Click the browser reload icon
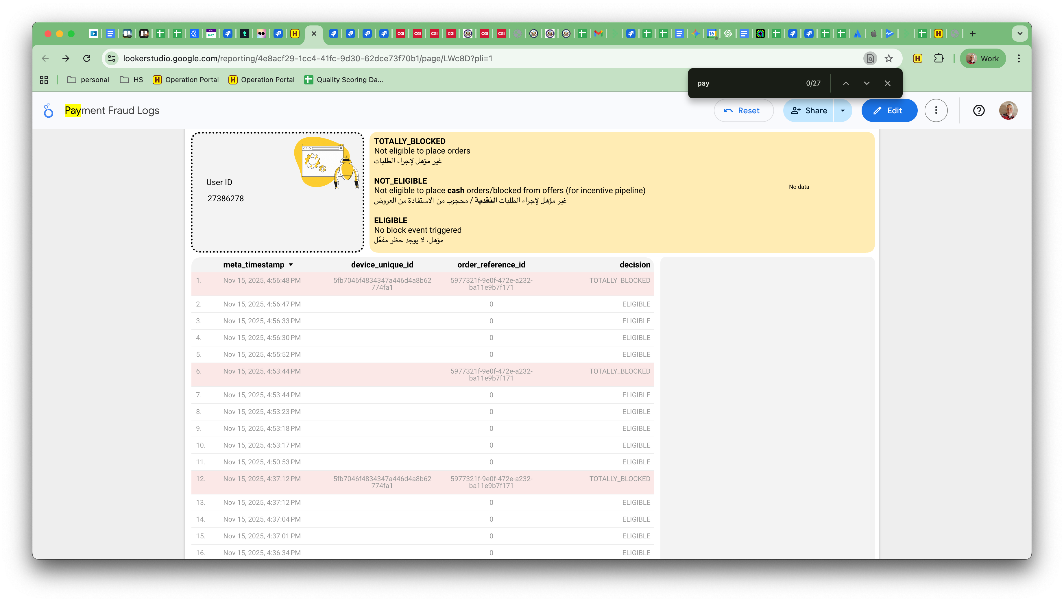The image size is (1064, 602). (87, 58)
